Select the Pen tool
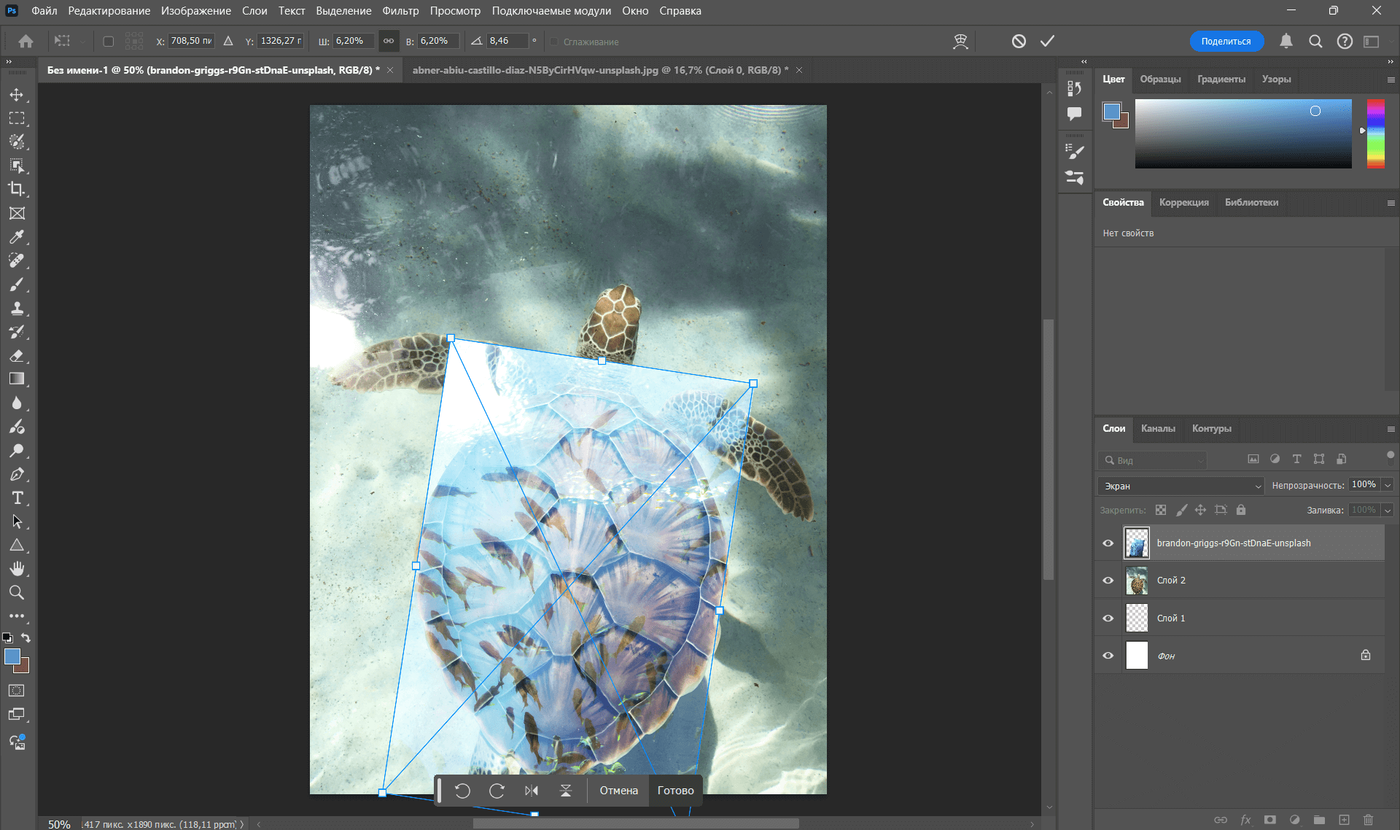 pos(17,474)
